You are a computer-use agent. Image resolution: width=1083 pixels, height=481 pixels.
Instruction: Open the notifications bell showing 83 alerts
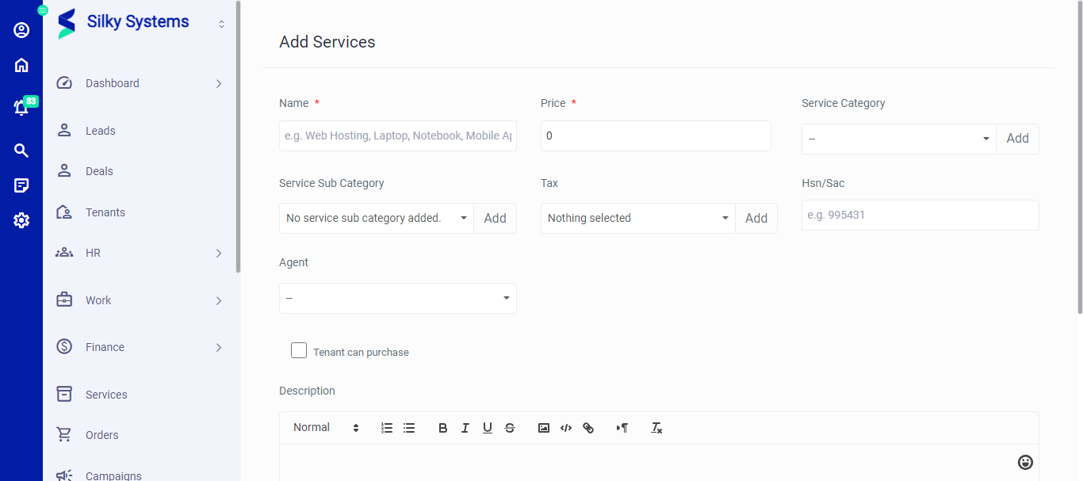tap(21, 106)
